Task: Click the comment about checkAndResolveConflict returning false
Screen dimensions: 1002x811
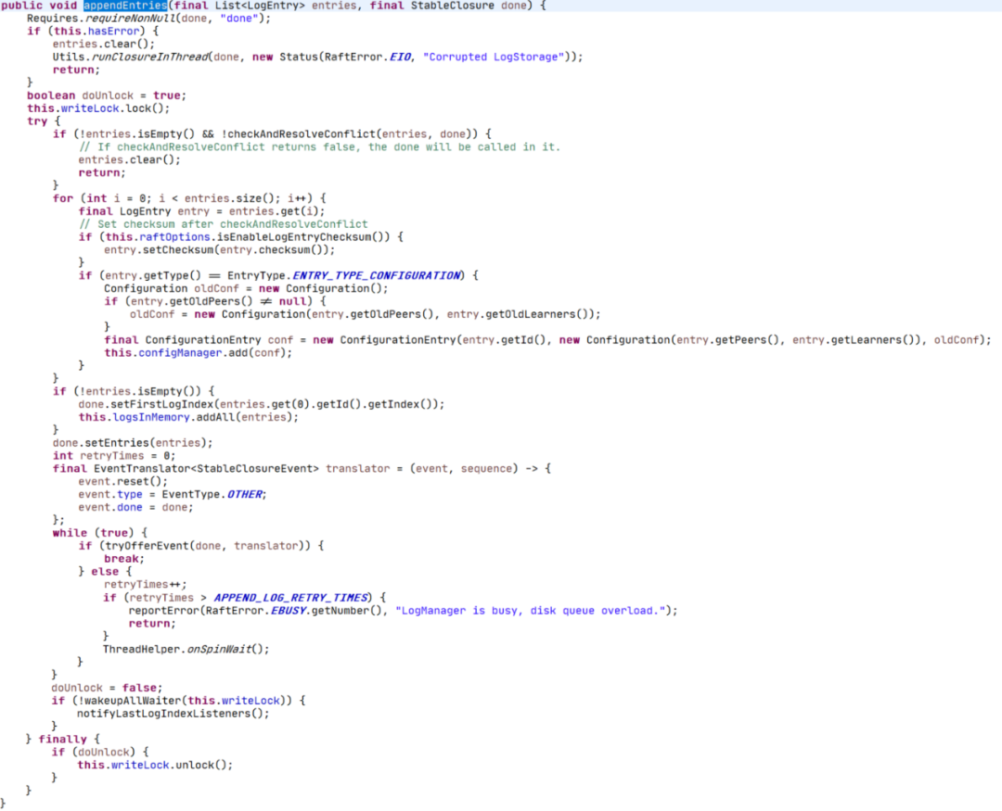Action: point(319,146)
